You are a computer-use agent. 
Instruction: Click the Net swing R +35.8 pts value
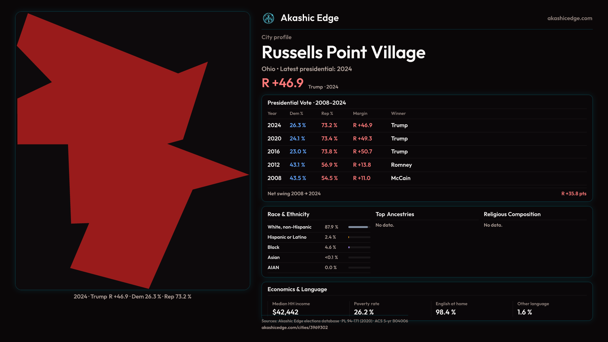click(573, 193)
